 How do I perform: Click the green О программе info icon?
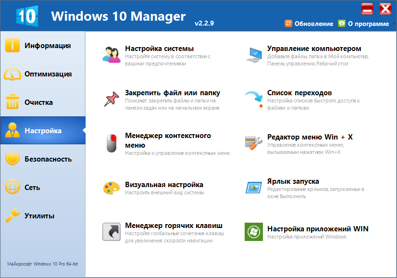[342, 24]
